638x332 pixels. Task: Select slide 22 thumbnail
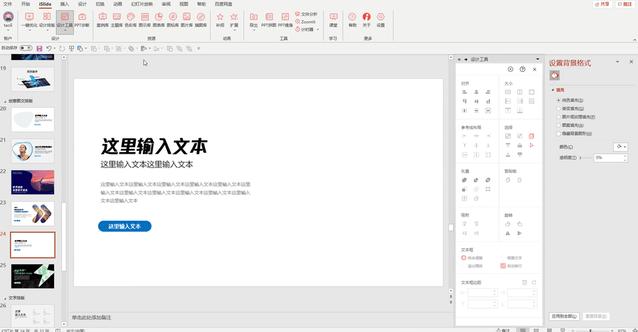click(x=33, y=182)
